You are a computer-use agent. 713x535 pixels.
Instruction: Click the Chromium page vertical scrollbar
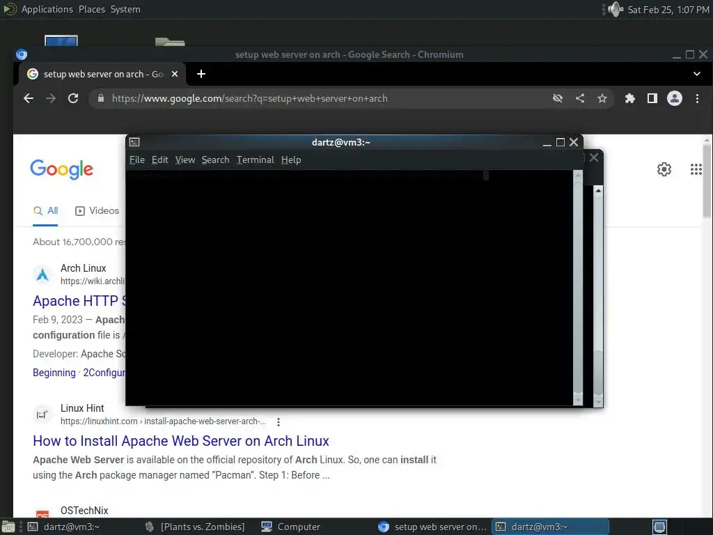click(707, 180)
